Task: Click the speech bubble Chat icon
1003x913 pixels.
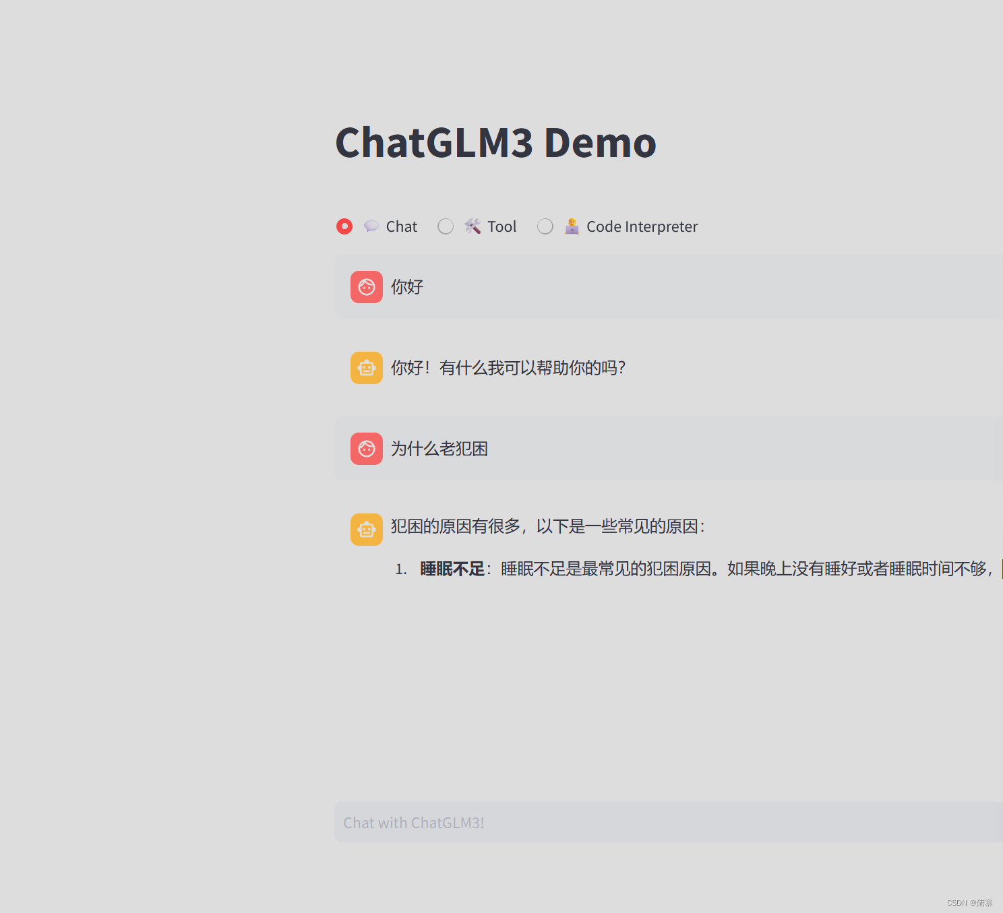Action: coord(371,226)
